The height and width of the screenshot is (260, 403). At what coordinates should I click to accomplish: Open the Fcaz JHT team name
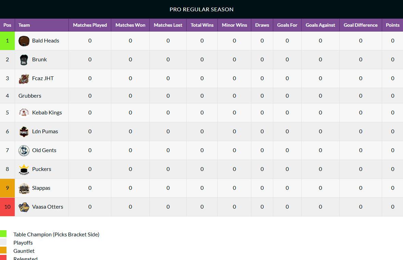tap(43, 78)
